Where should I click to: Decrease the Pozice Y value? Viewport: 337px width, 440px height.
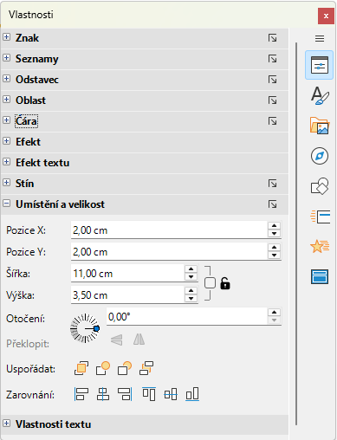click(274, 256)
